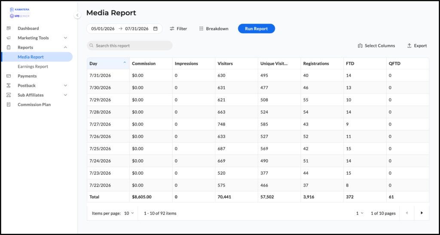This screenshot has width=440, height=235.
Task: Go to the Payments section
Action: pyautogui.click(x=27, y=76)
